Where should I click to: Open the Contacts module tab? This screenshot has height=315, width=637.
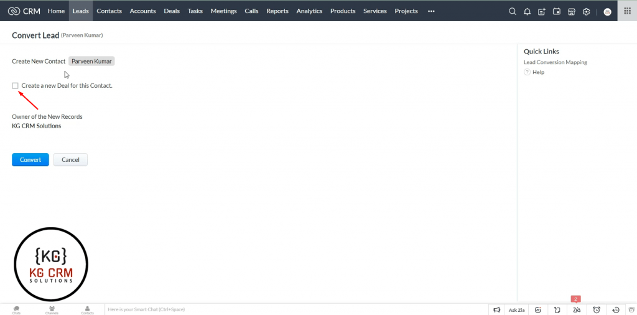pos(109,11)
